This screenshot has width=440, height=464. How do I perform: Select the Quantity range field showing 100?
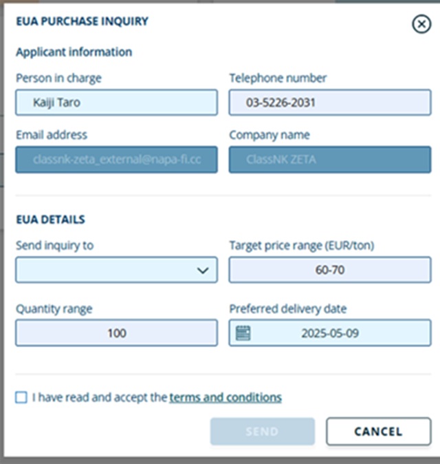pyautogui.click(x=117, y=333)
